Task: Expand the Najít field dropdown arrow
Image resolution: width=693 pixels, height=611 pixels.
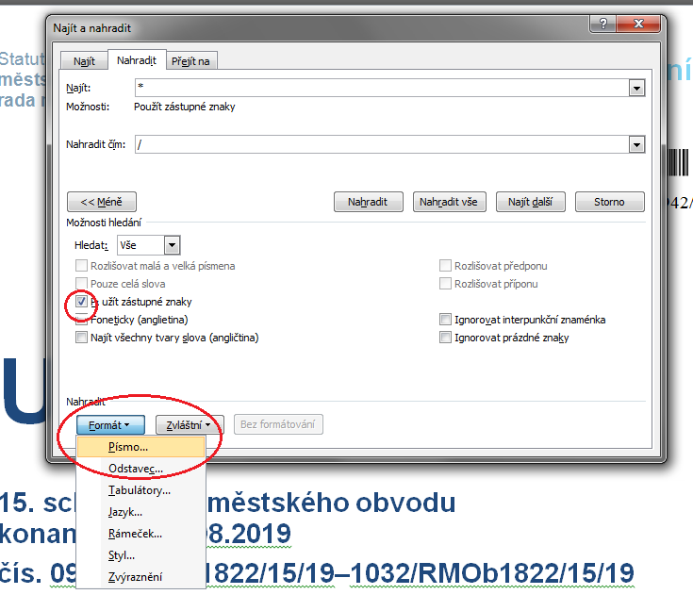Action: (636, 88)
